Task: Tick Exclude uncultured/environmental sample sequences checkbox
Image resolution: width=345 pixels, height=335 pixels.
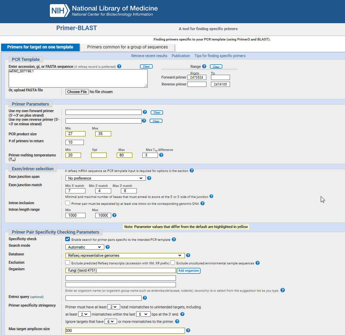Action: [x=173, y=263]
